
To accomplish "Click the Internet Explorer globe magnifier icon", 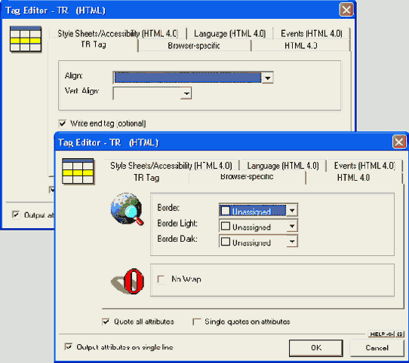I will 127,209.
